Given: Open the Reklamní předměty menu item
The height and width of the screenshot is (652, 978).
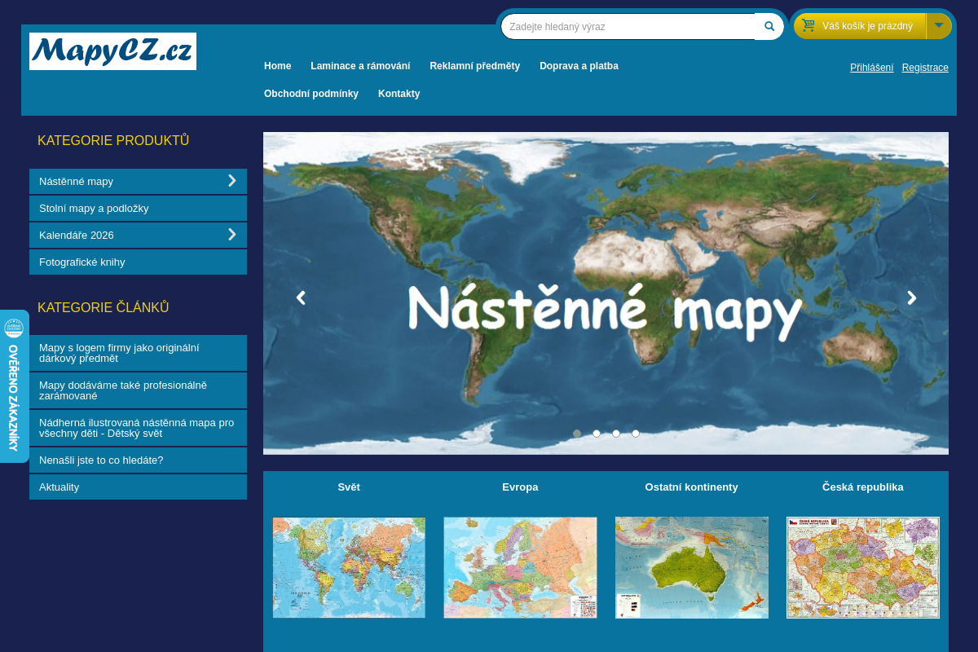Looking at the screenshot, I should click(x=474, y=66).
